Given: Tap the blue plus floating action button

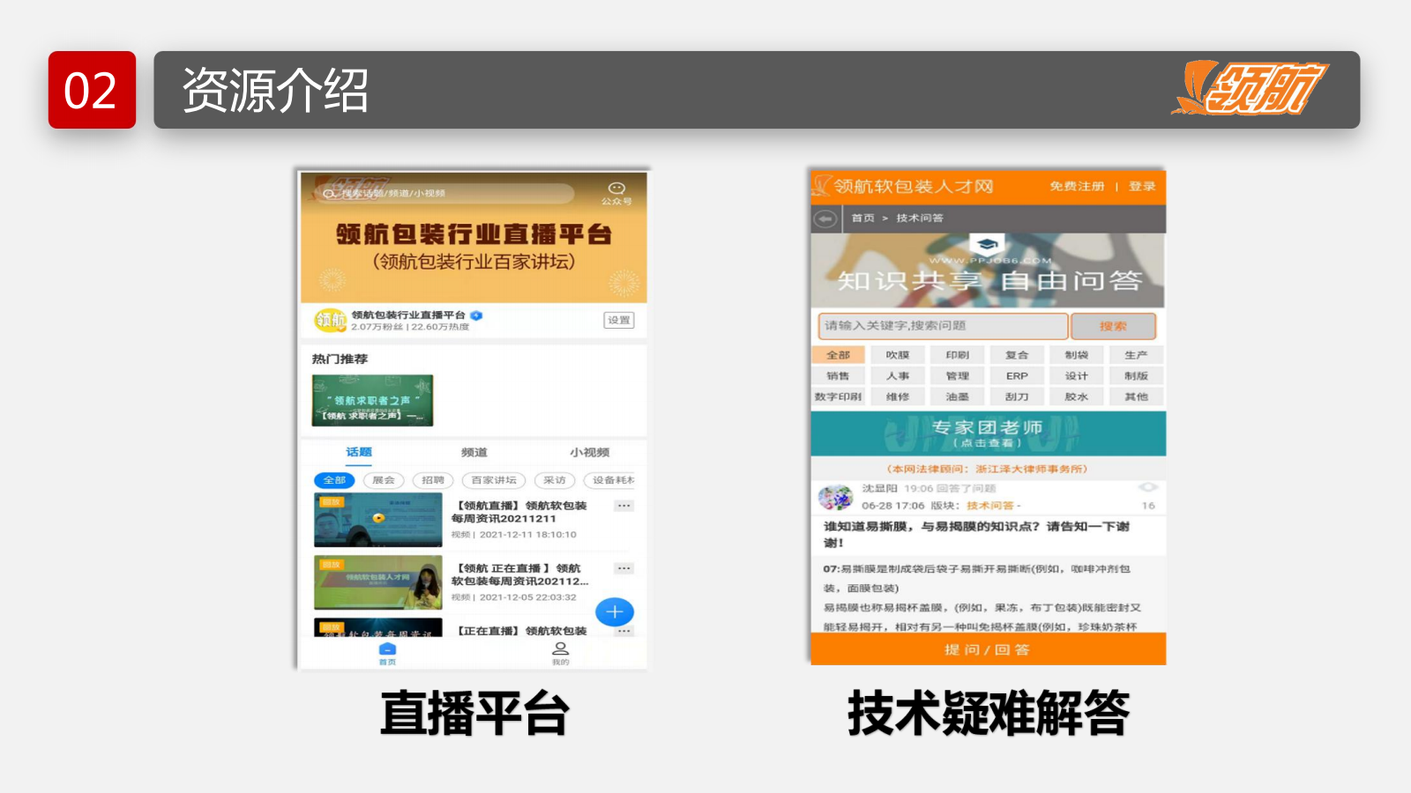Looking at the screenshot, I should pyautogui.click(x=615, y=611).
